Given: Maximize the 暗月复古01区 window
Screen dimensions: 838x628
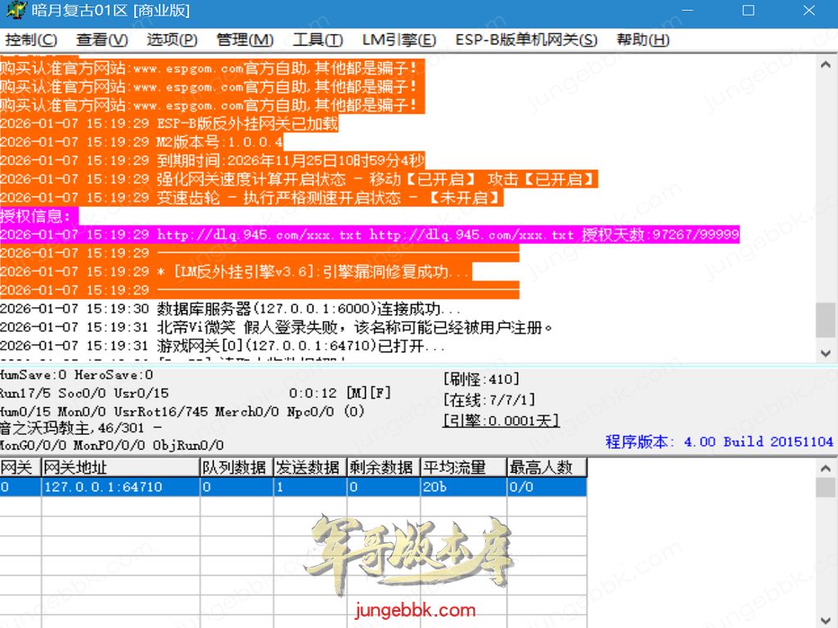Looking at the screenshot, I should coord(748,11).
